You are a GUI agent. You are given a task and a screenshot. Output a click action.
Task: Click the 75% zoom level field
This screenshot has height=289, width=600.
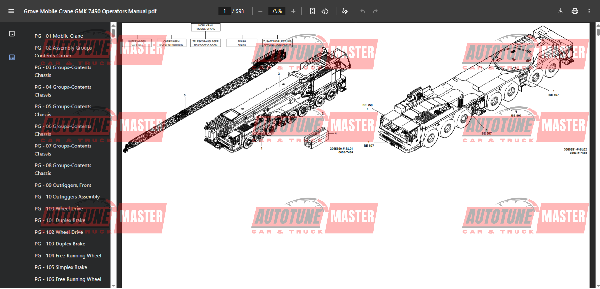point(277,11)
